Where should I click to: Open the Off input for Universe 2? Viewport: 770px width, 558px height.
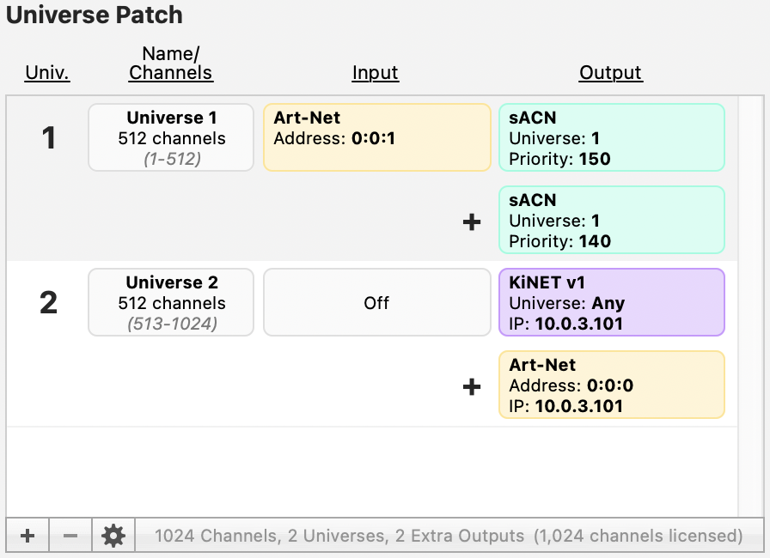[376, 302]
